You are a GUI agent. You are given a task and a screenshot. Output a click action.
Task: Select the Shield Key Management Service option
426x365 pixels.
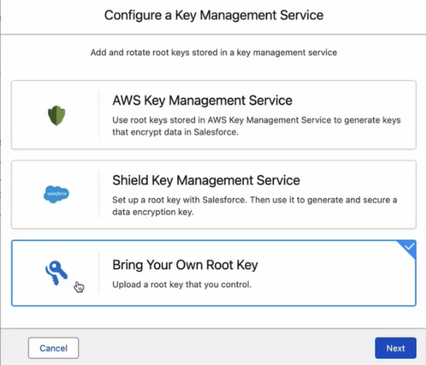point(206,180)
